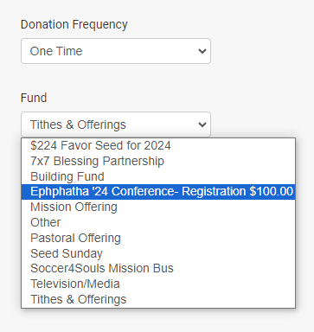Choose Television/Media from the dropdown list

coord(158,284)
